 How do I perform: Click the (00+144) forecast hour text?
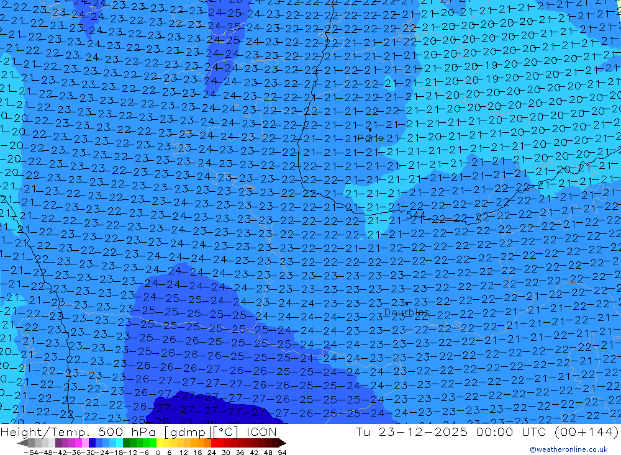[587, 431]
